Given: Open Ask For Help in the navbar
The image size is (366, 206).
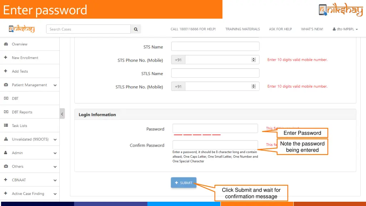Looking at the screenshot, I should pos(280,29).
